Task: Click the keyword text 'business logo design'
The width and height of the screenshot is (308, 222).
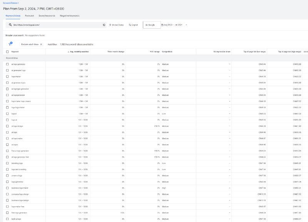Action: tap(20, 200)
